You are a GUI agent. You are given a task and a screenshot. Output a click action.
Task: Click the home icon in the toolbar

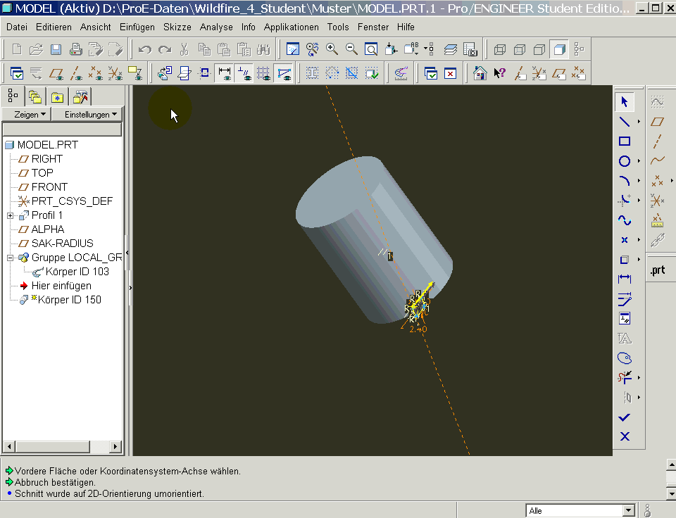point(480,73)
